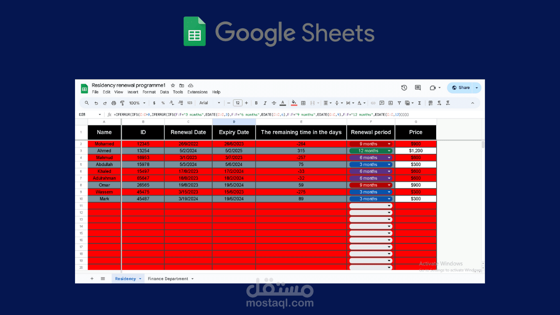Create a filter
Viewport: 560px width, 315px height.
[x=399, y=103]
